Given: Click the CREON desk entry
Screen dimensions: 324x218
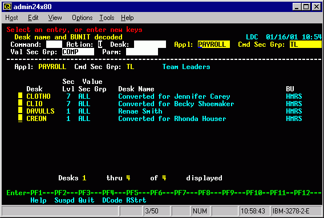Looking at the screenshot, I should coord(37,119).
